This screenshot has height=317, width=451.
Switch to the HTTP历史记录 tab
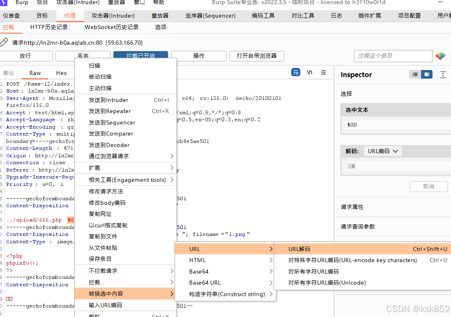click(x=49, y=27)
